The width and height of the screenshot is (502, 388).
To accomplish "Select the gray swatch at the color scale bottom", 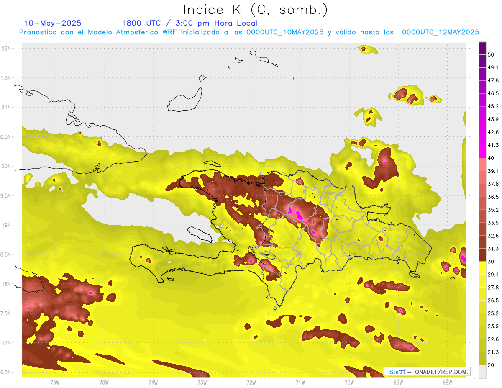I will [x=482, y=372].
